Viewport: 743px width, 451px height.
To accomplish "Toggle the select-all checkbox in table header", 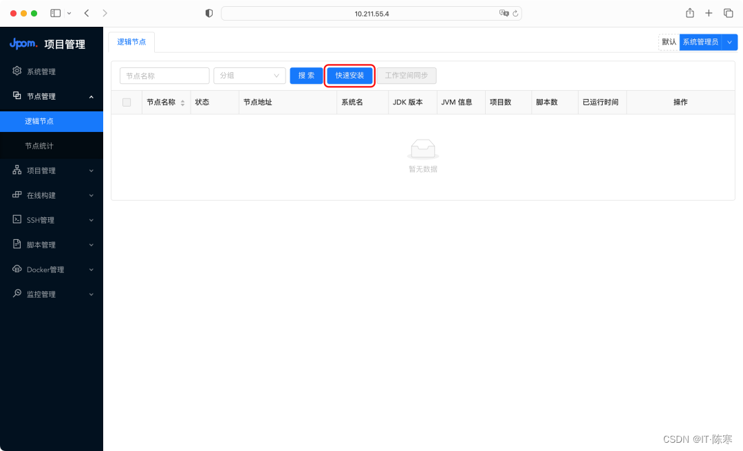I will [127, 102].
